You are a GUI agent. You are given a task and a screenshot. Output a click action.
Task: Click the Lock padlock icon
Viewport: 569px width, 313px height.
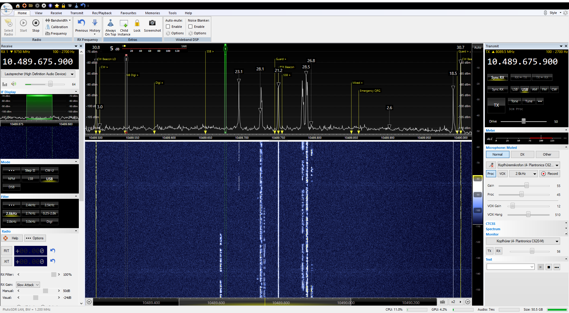coord(137,23)
